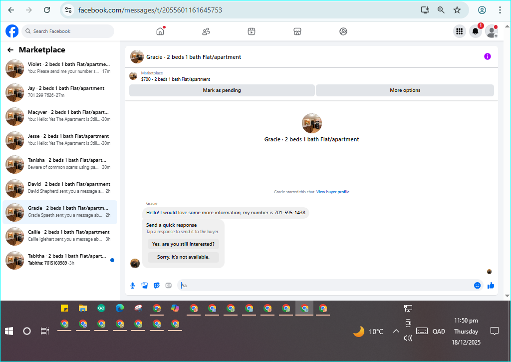511x362 pixels.
Task: Open account profile menu avatar
Action: 492,31
